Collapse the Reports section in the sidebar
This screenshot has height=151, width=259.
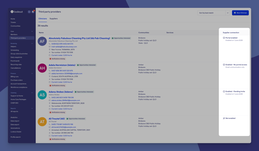32,109
